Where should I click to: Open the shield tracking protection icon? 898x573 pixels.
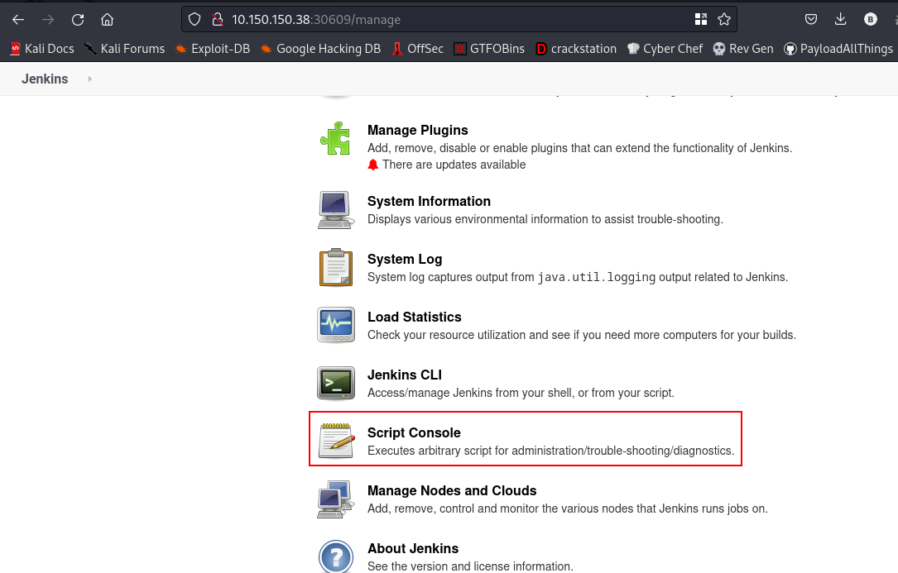tap(194, 20)
